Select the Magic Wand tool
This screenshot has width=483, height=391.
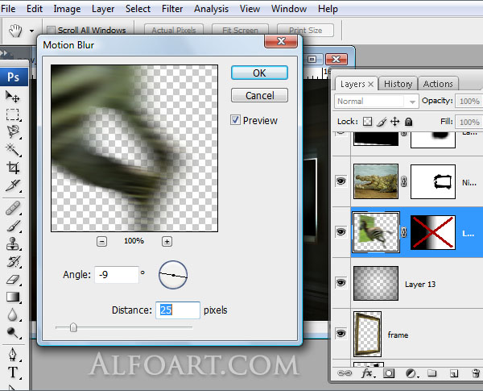coord(13,149)
